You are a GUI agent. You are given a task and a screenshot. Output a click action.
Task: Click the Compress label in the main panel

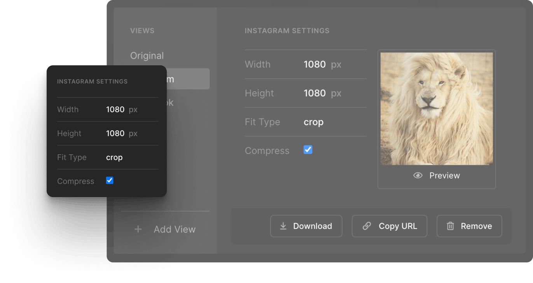[x=267, y=151]
